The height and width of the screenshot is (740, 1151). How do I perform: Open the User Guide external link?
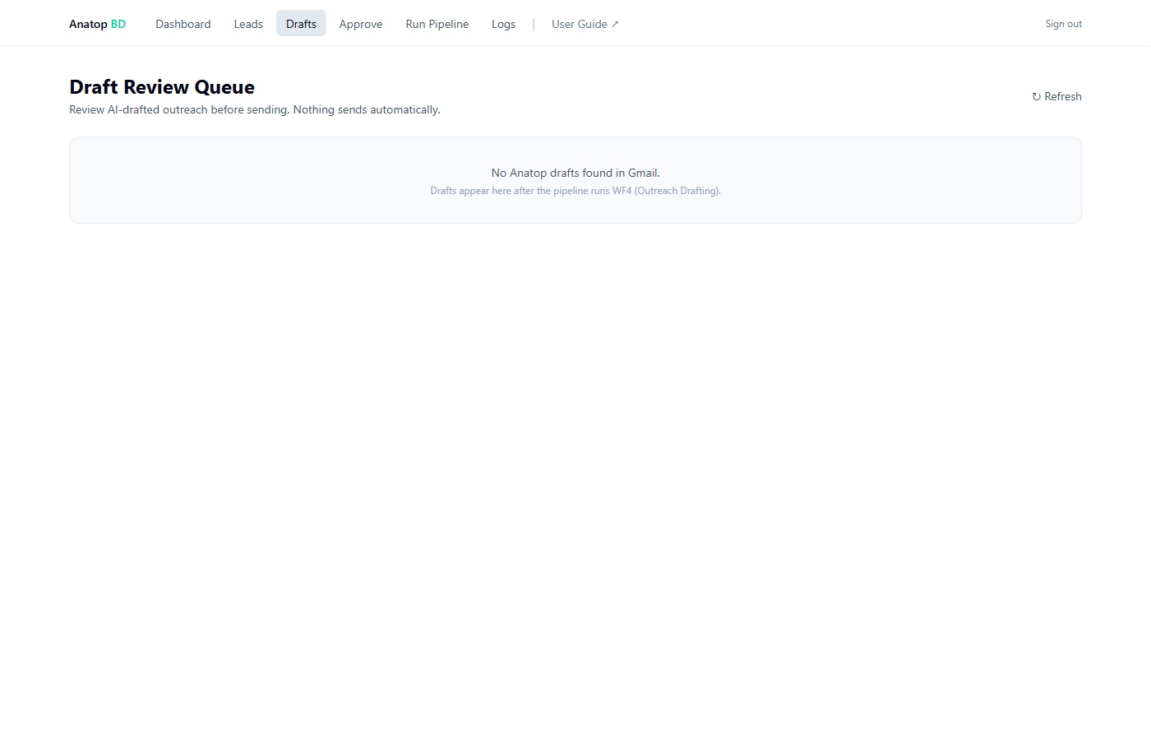click(585, 24)
